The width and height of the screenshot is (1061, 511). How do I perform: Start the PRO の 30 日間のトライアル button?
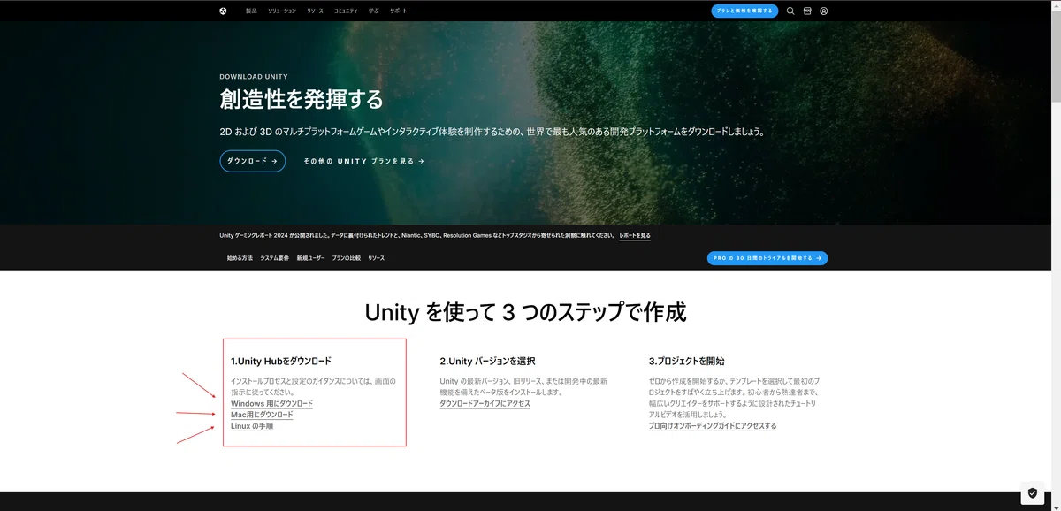pyautogui.click(x=767, y=258)
